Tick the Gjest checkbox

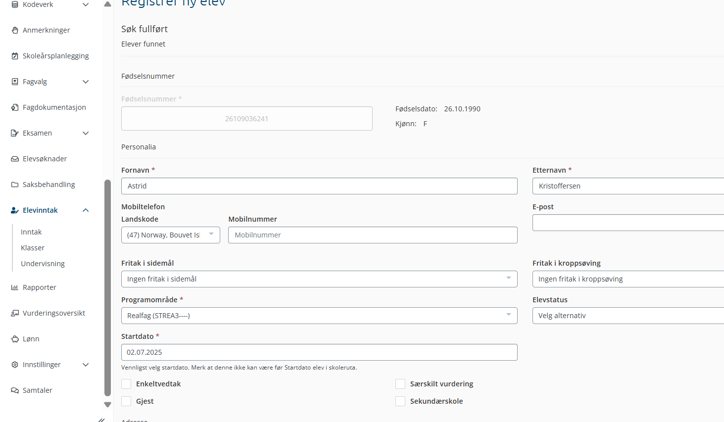[x=126, y=401]
